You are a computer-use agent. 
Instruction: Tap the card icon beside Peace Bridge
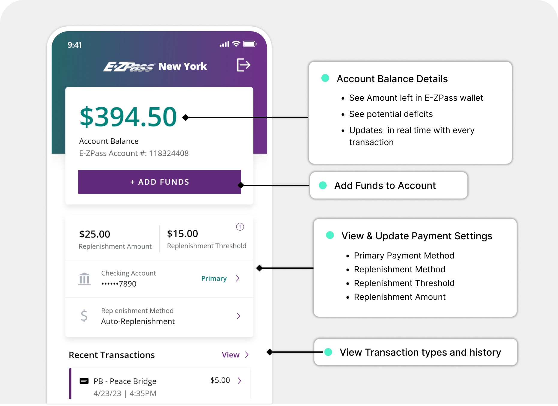84,381
